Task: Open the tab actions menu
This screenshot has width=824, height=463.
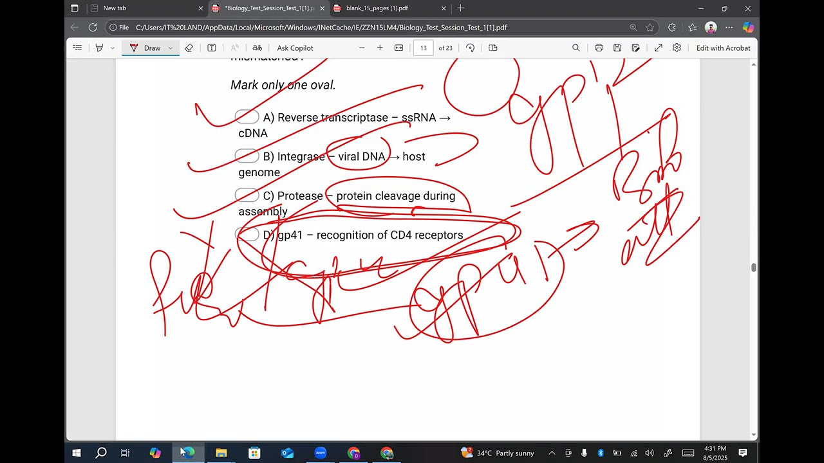Action: pyautogui.click(x=75, y=8)
